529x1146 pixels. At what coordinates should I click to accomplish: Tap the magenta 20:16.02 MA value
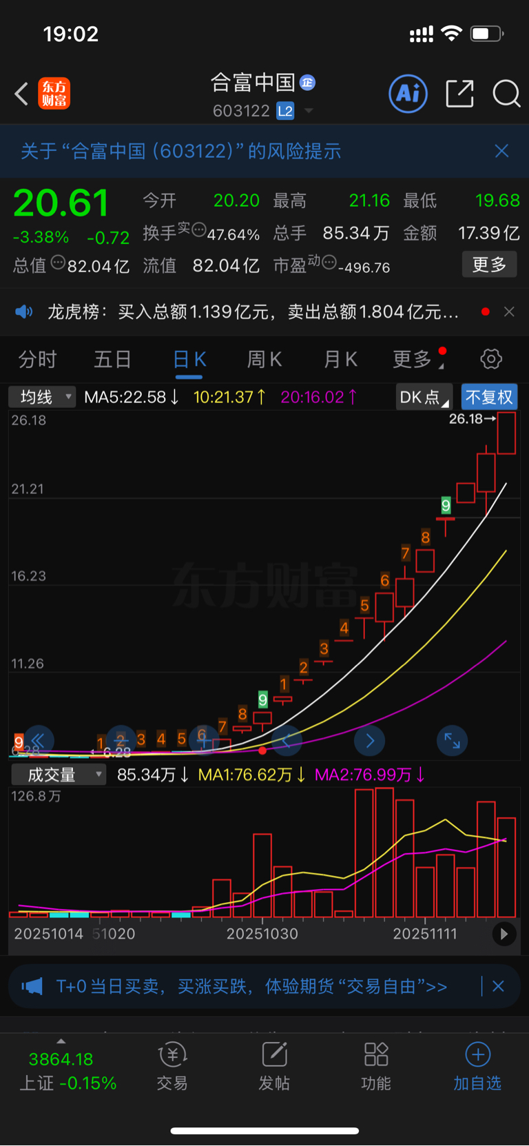tap(319, 397)
